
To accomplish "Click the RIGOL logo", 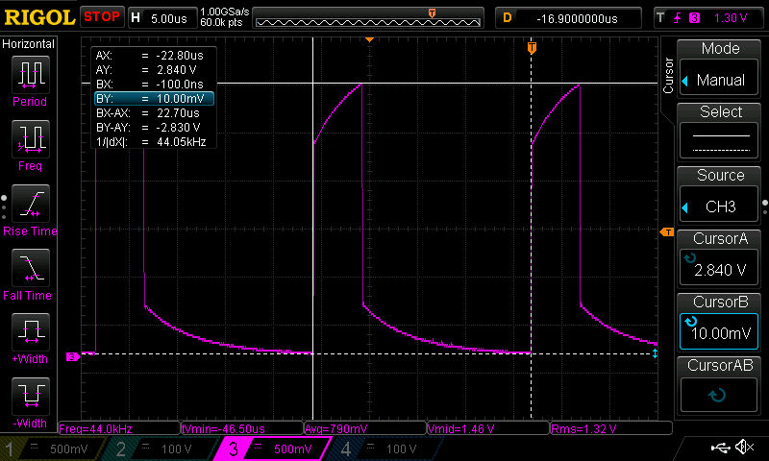I will click(x=39, y=17).
